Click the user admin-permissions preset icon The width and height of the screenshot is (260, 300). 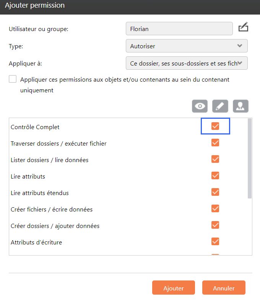[x=240, y=106]
